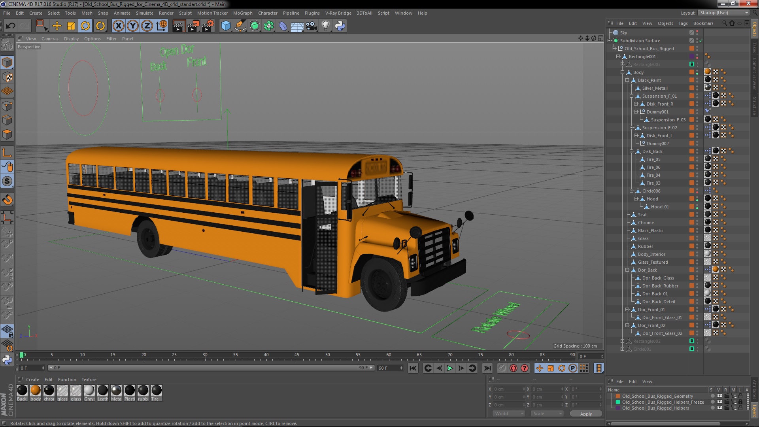Collapse the Body object hierarchy

[623, 72]
